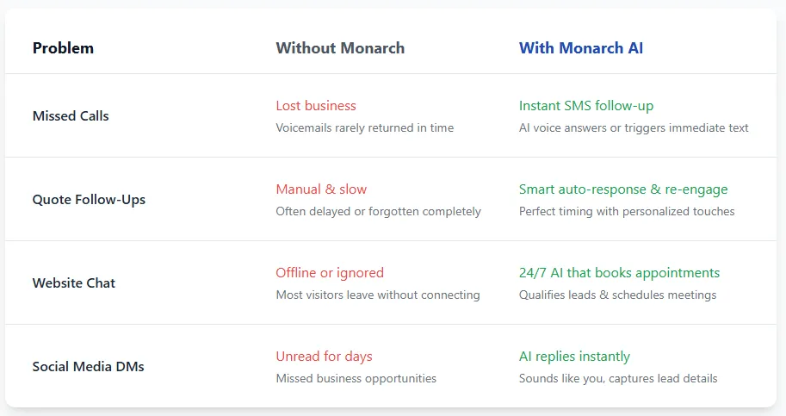This screenshot has height=416, width=786.
Task: Select the AI replies instantly text
Action: 574,357
